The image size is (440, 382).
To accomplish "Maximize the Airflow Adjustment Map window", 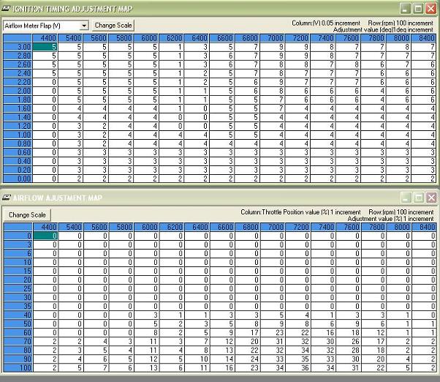I will click(x=418, y=198).
